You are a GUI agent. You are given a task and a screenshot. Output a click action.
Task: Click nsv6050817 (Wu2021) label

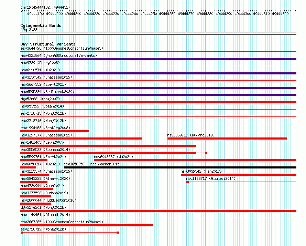click(40, 164)
